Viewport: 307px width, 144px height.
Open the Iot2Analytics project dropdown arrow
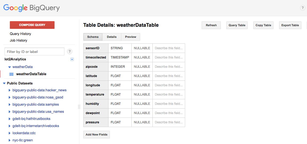point(72,60)
